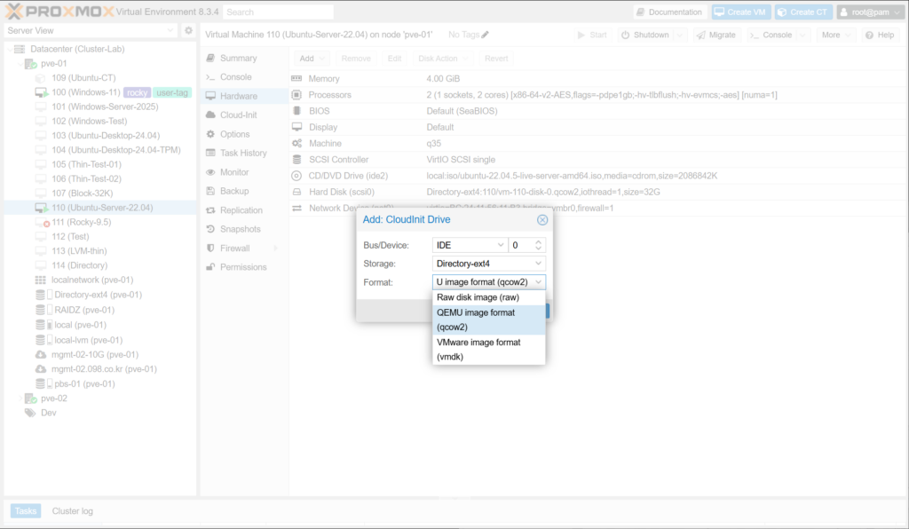The width and height of the screenshot is (909, 529).
Task: Choose Raw disk image (raw) format
Action: pos(478,297)
